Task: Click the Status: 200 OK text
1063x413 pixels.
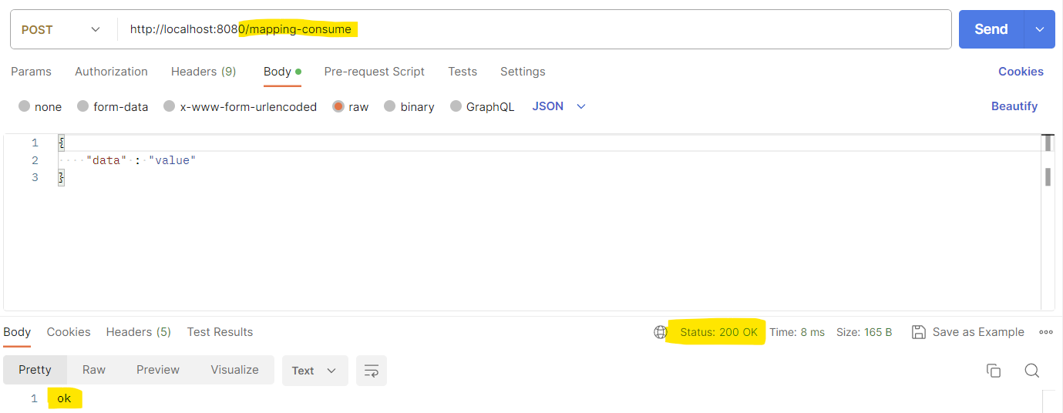Action: pos(718,332)
